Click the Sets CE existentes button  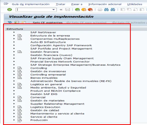tap(48, 23)
